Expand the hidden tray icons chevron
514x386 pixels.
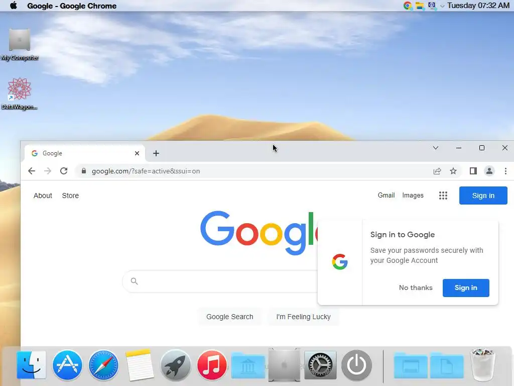click(442, 6)
